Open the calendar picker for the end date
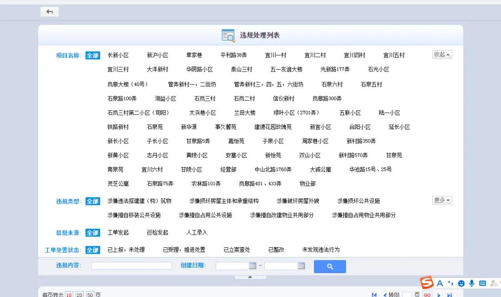 point(301,265)
